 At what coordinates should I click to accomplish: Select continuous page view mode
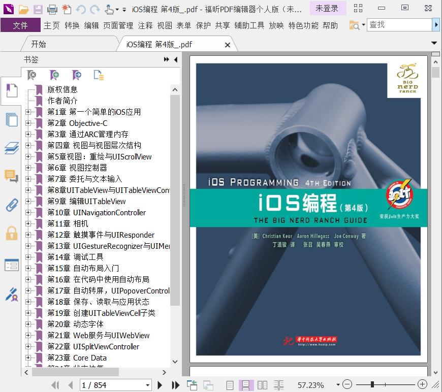[x=245, y=385]
